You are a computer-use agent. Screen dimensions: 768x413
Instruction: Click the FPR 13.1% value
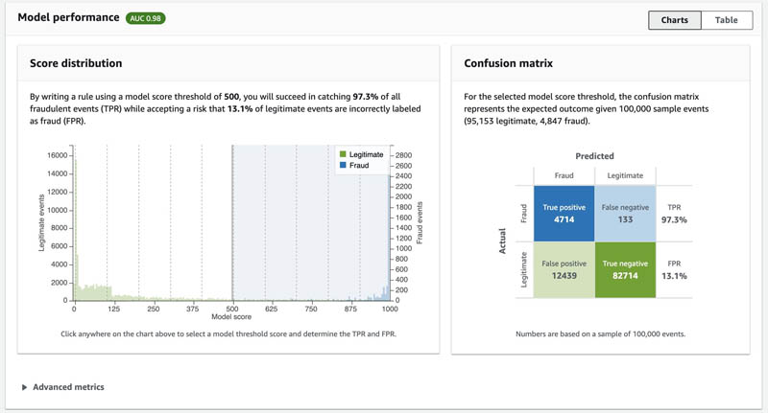674,276
